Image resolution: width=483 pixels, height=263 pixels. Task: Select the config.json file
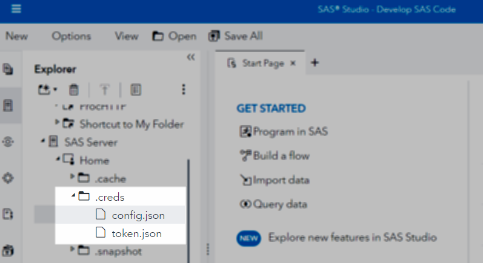[x=138, y=216]
